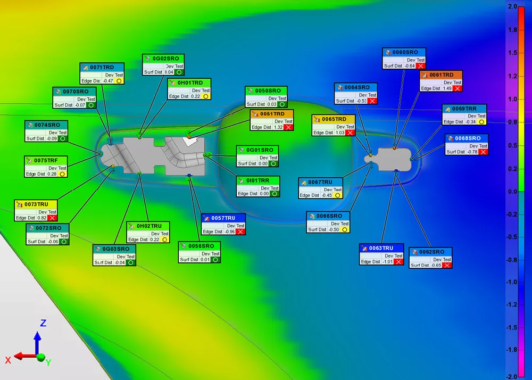Click the icon in the 0064SRO label
This screenshot has height=380, width=532.
(x=339, y=87)
